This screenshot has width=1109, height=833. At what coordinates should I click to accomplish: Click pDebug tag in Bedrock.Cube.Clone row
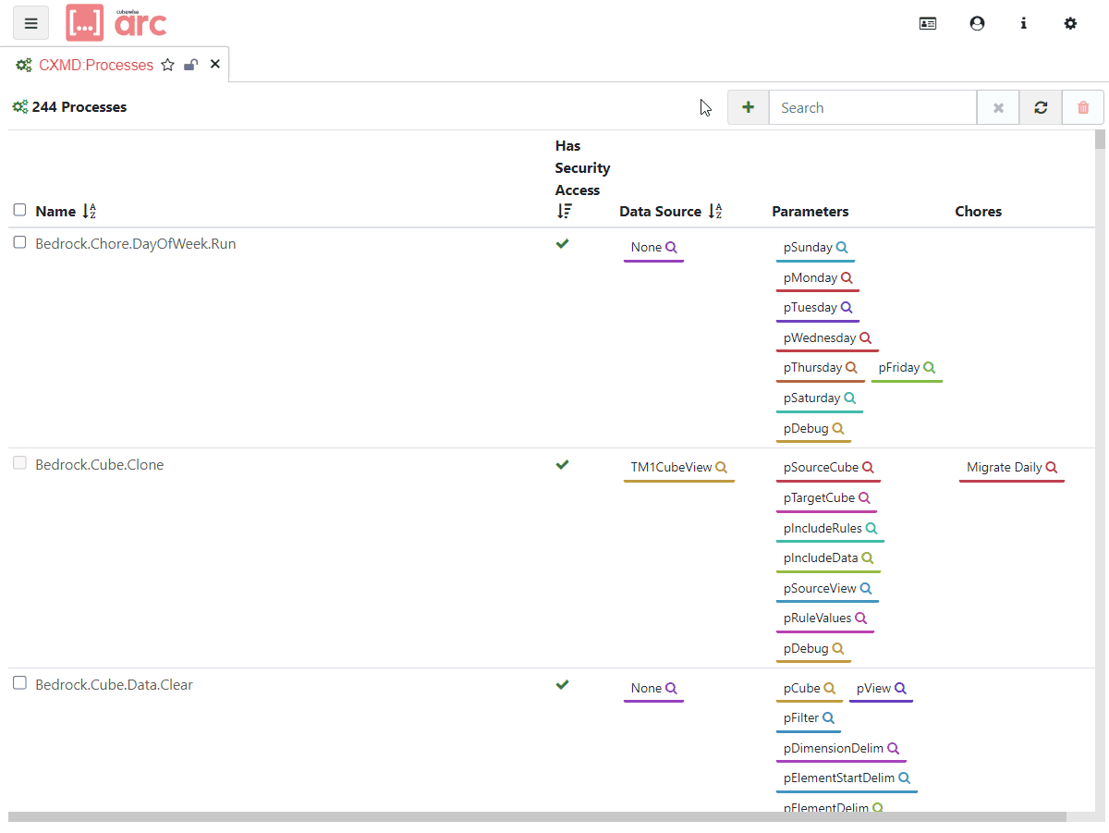click(813, 649)
